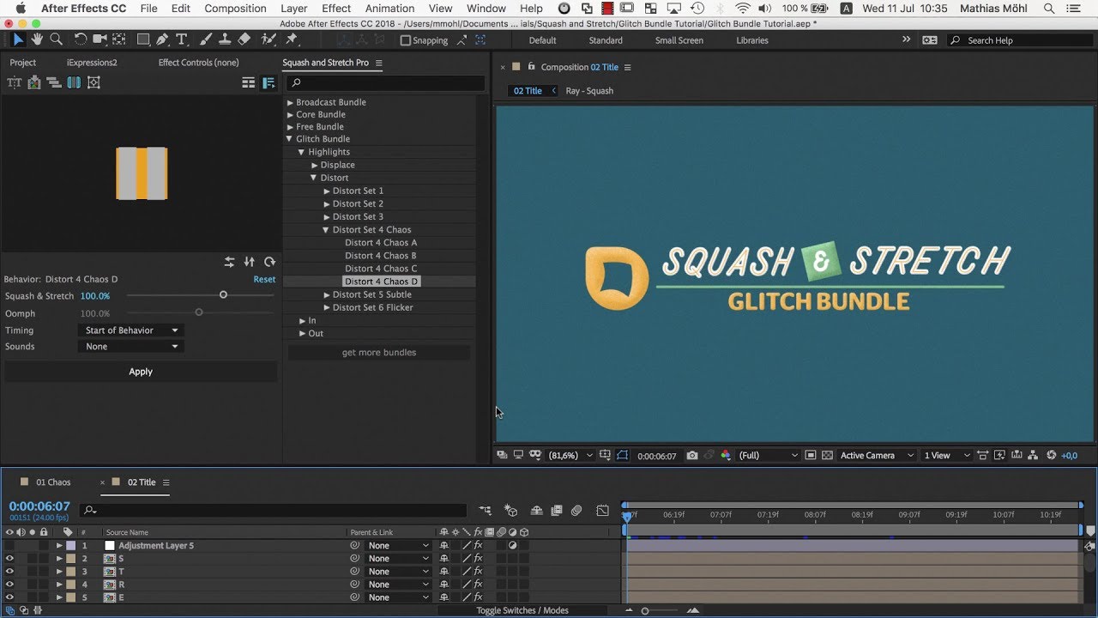
Task: Select the Unified Camera tool
Action: pyautogui.click(x=100, y=39)
